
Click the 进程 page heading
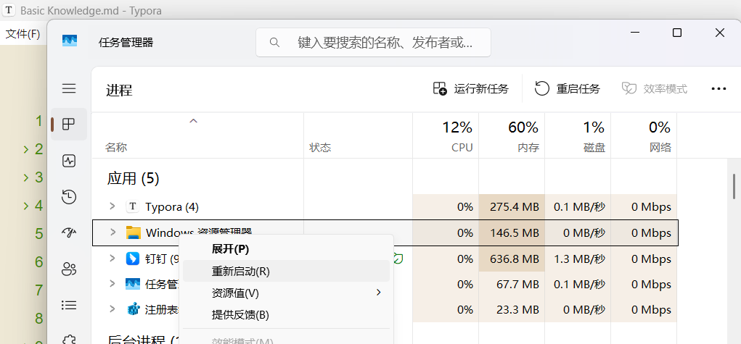[119, 90]
